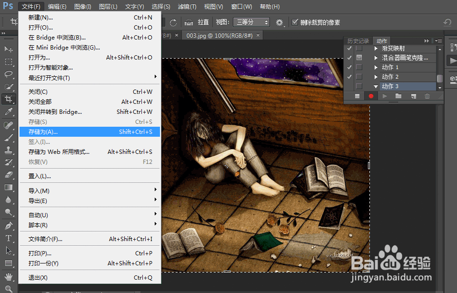This screenshot has width=457, height=293.
Task: Click Actions panel scrollbar thumb
Action: [440, 79]
